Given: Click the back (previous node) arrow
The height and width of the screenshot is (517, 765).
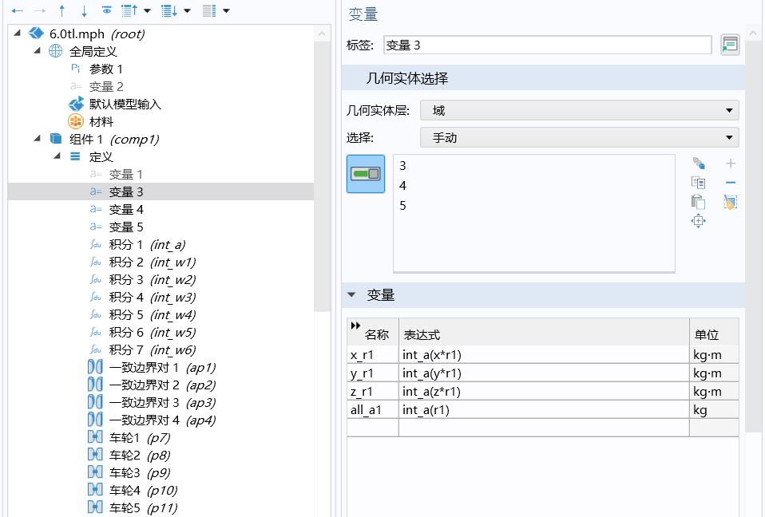Looking at the screenshot, I should tap(17, 10).
